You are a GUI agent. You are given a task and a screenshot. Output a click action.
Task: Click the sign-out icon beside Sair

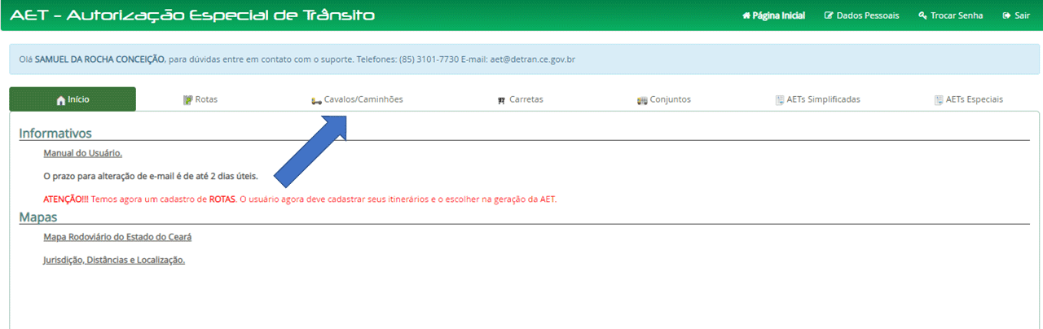point(1006,15)
